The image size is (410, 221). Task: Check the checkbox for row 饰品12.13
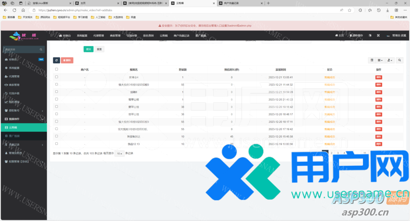click(56, 144)
